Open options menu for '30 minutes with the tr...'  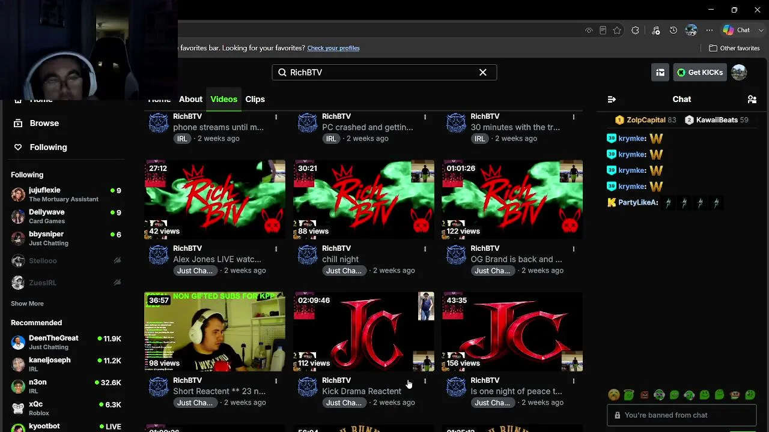point(574,116)
